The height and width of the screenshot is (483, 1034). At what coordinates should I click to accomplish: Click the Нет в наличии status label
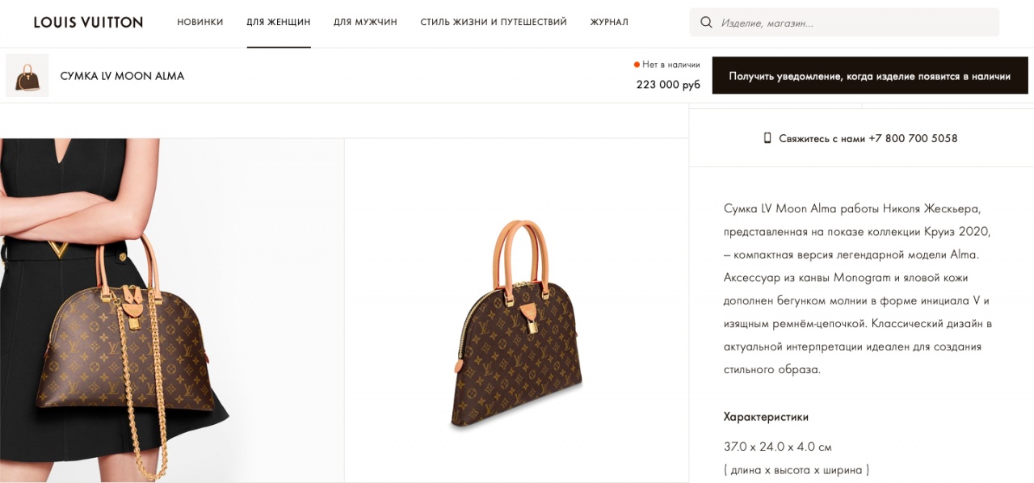click(671, 65)
